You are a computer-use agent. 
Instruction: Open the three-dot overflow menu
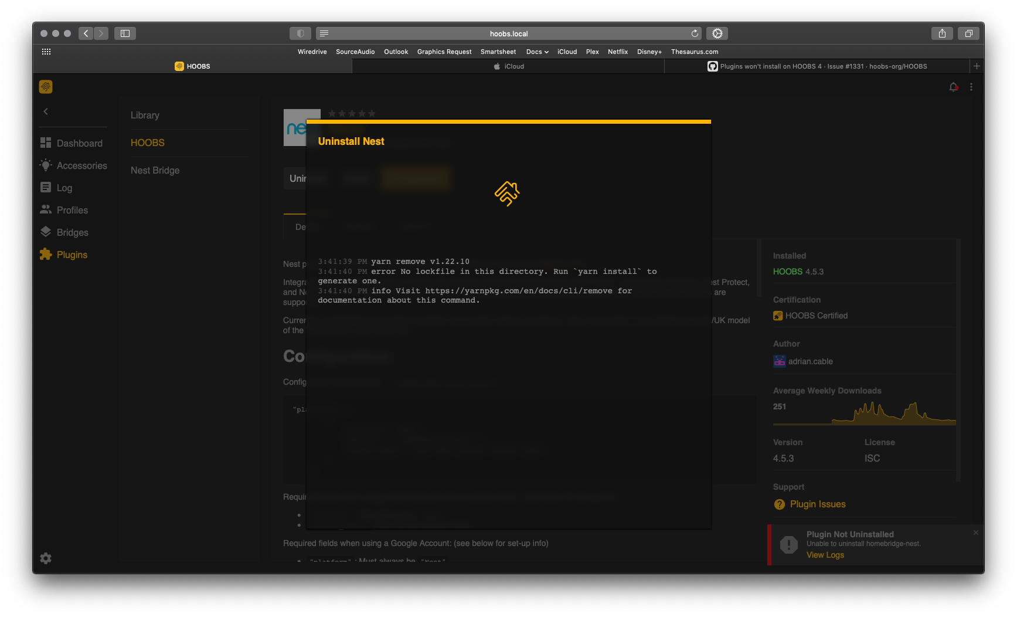(x=971, y=86)
